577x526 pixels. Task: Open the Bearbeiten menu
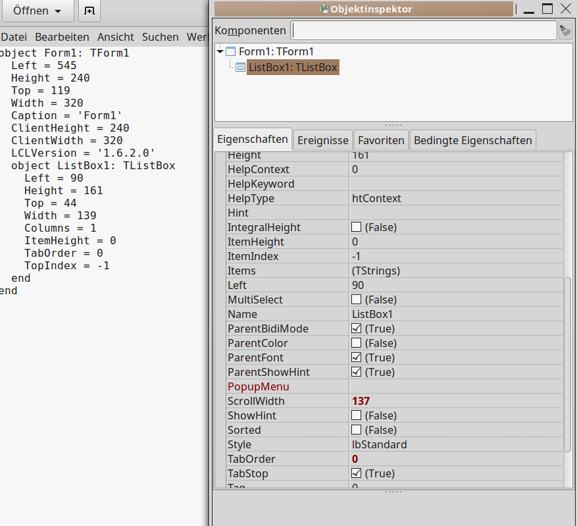(62, 37)
